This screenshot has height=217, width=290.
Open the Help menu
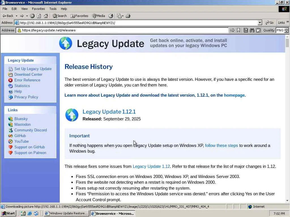64,9
